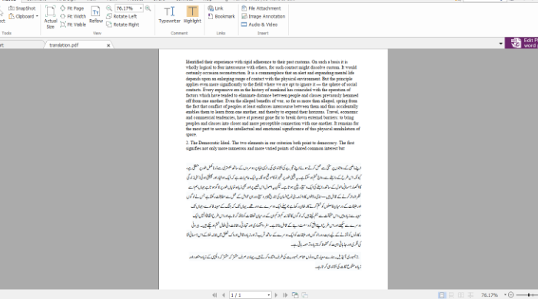Click the zoom slider handle
The height and width of the screenshot is (299, 538).
click(x=529, y=295)
